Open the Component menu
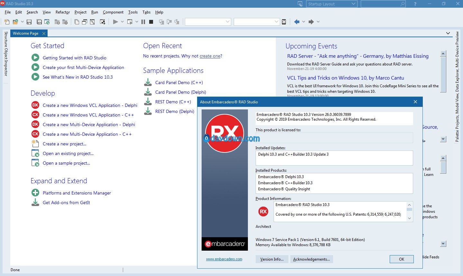Screen dimensions: 463x276 click(113, 12)
